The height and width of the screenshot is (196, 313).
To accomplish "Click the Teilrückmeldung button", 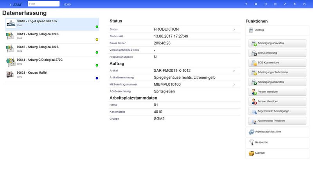I will (x=277, y=53).
